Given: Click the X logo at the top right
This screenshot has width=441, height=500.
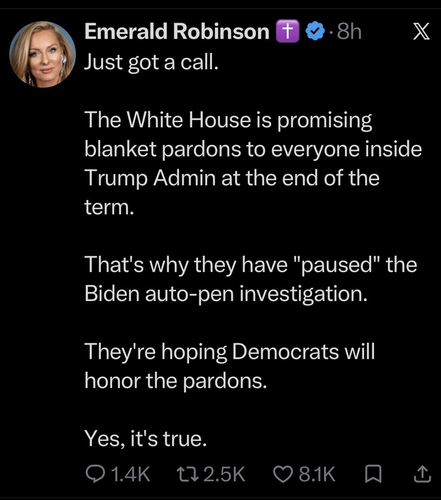Looking at the screenshot, I should pyautogui.click(x=421, y=32).
